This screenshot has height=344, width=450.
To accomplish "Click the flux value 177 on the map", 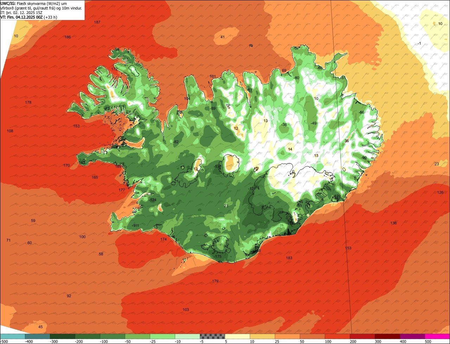I will pos(122,190).
